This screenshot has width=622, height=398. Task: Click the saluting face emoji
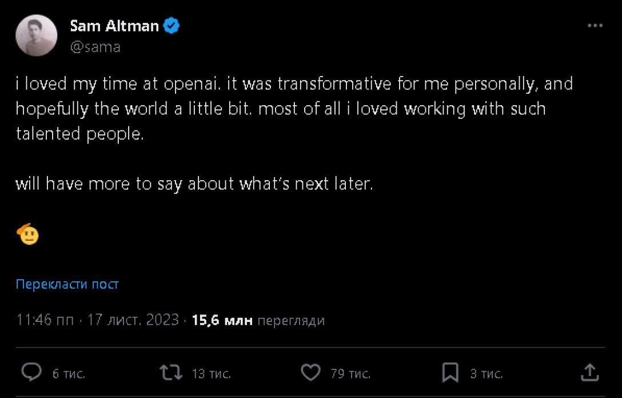tap(28, 235)
